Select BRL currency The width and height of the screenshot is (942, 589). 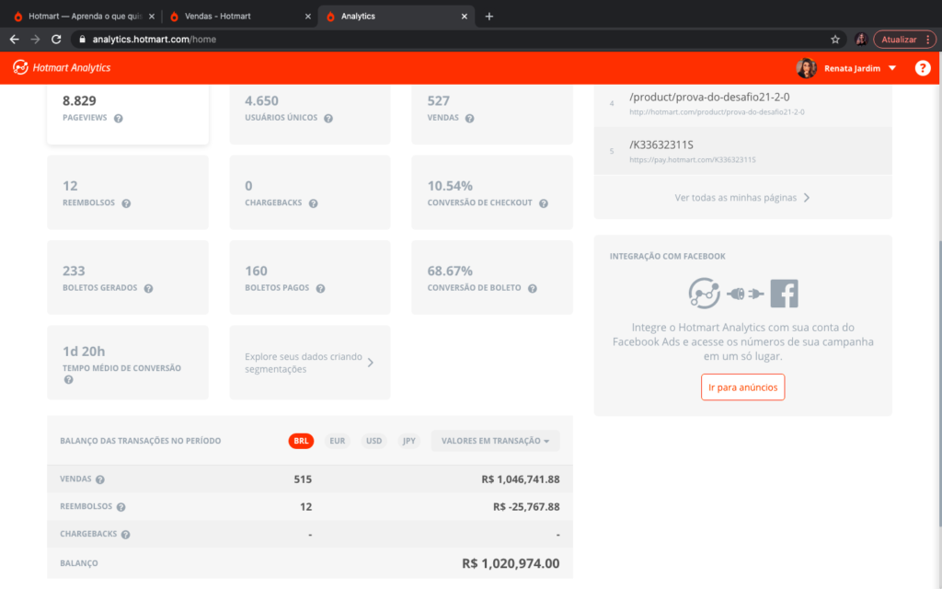[301, 441]
